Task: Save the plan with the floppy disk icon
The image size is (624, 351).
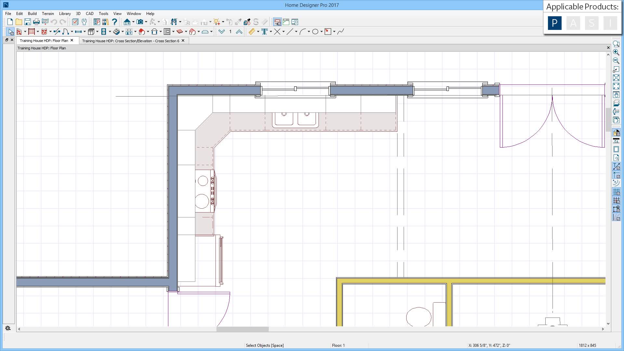Action: (28, 22)
